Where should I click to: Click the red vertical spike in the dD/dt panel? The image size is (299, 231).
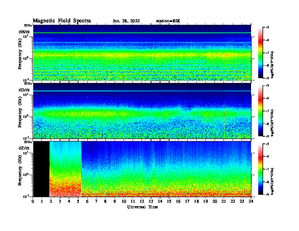pos(224,118)
